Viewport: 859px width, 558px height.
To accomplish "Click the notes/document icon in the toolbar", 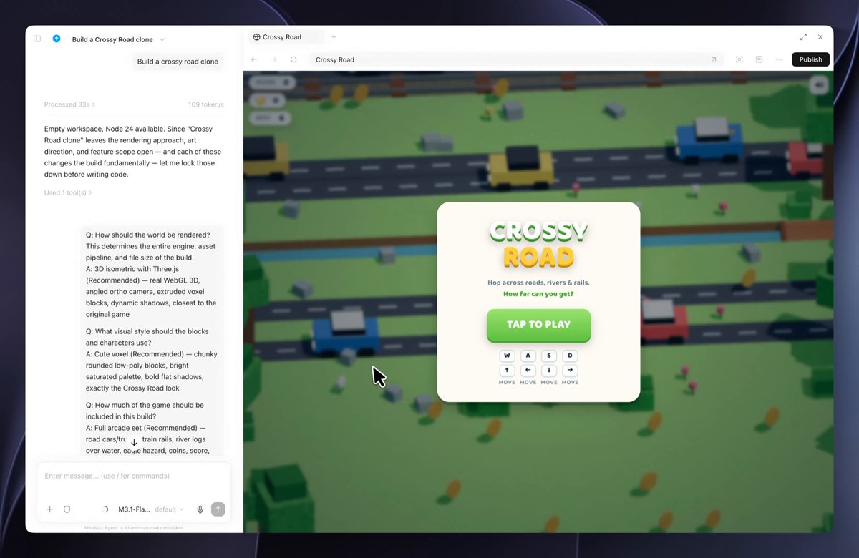I will (759, 59).
